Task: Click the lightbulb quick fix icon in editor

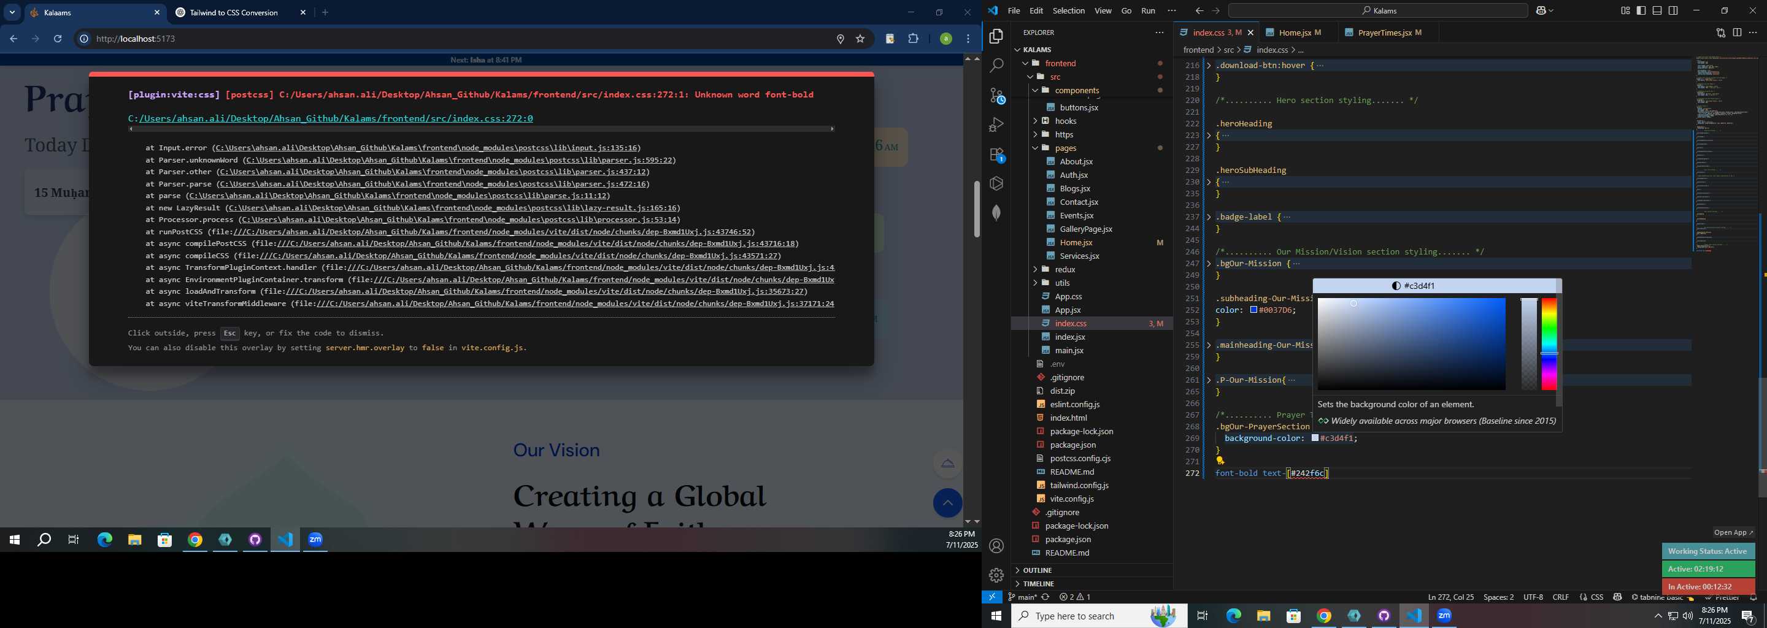Action: (1220, 461)
